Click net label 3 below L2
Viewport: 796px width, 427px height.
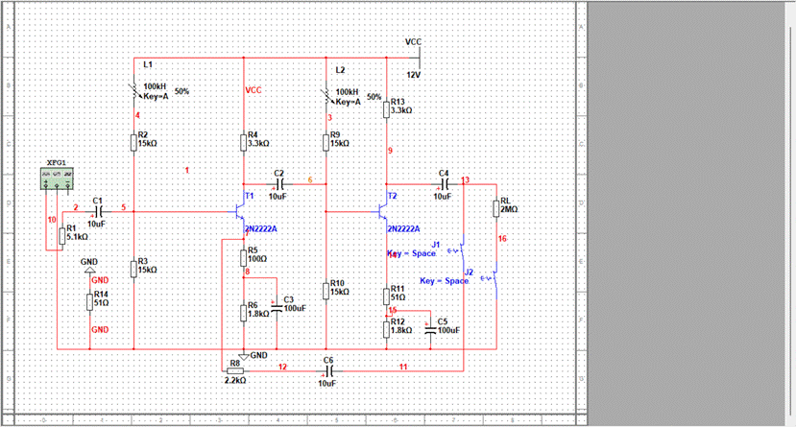tap(330, 118)
